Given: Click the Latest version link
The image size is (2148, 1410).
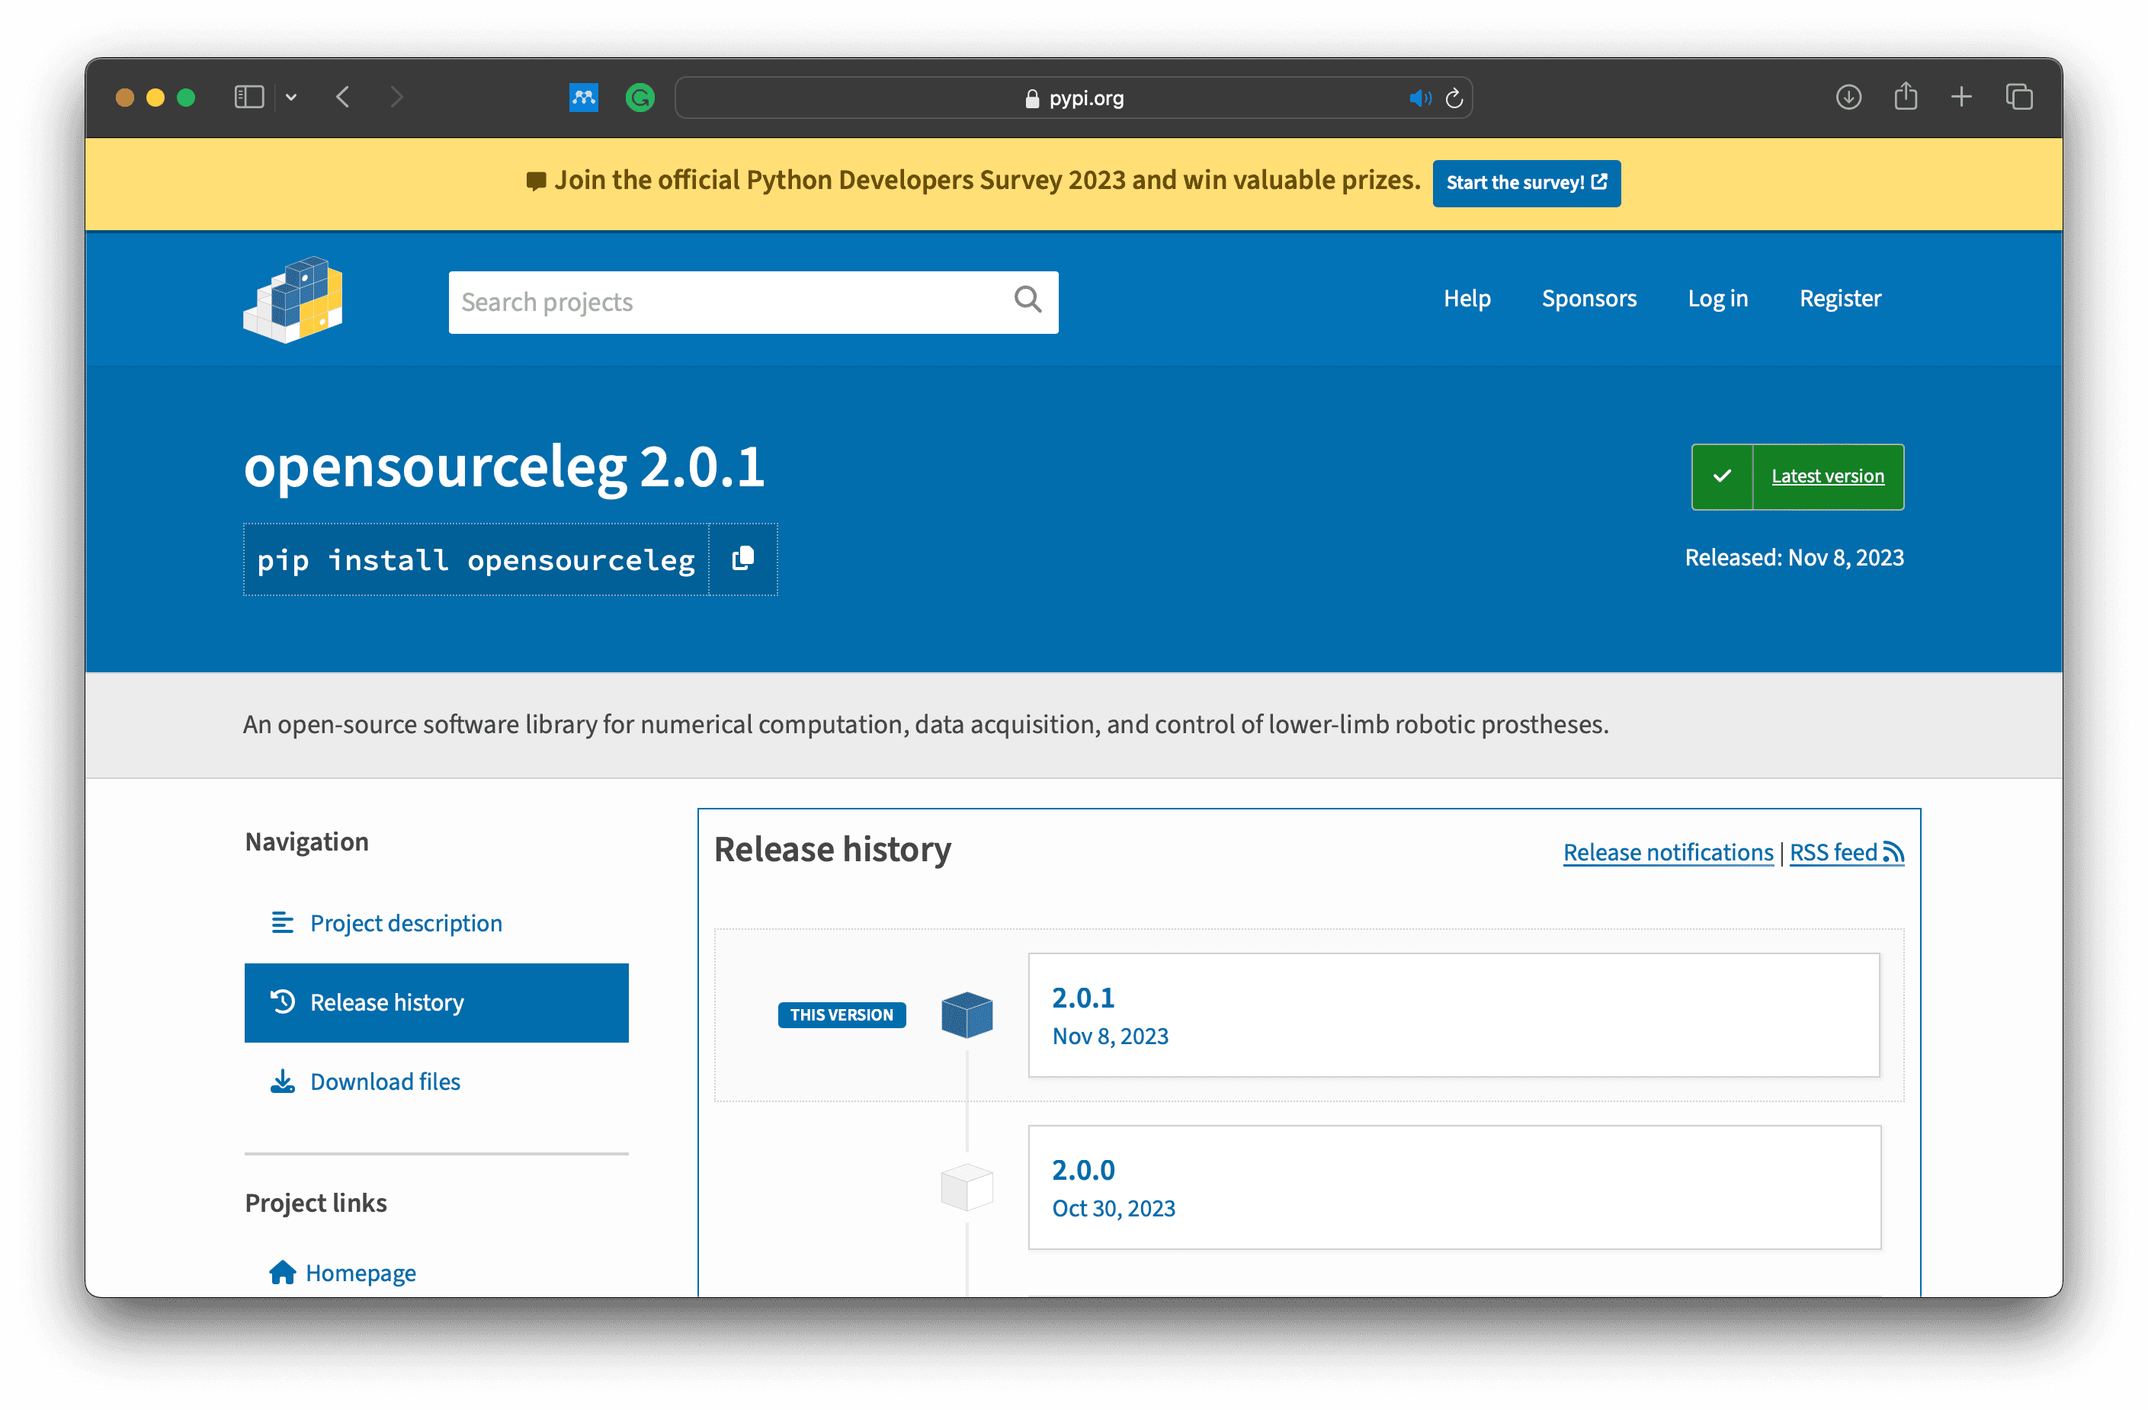Looking at the screenshot, I should pos(1828,476).
